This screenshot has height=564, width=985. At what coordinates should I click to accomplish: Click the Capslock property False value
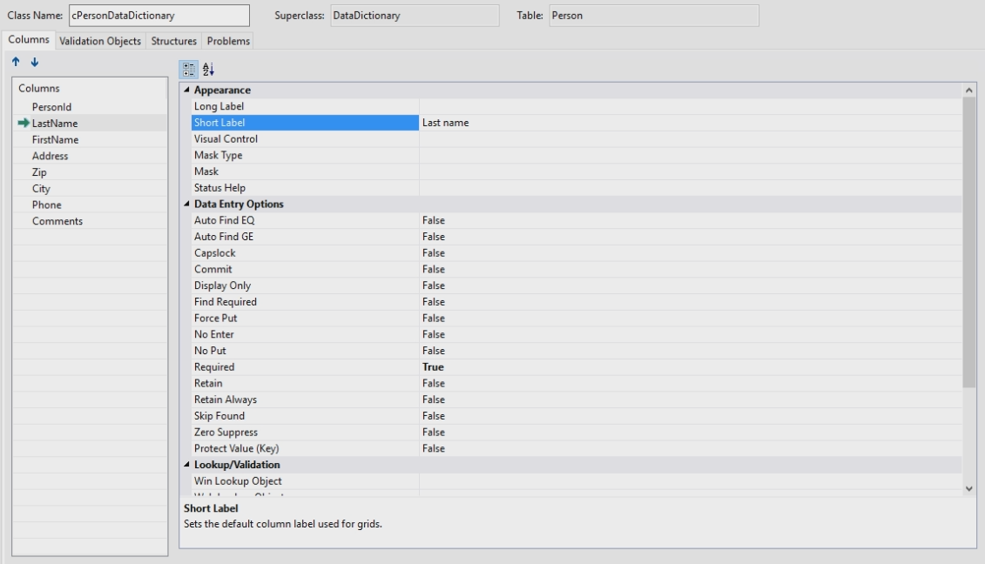point(433,253)
